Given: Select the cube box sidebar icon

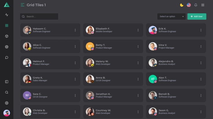Looking at the screenshot, I should [7, 36].
